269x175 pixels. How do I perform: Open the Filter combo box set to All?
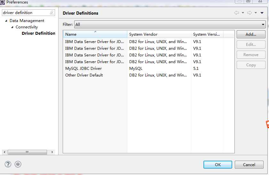pos(170,25)
